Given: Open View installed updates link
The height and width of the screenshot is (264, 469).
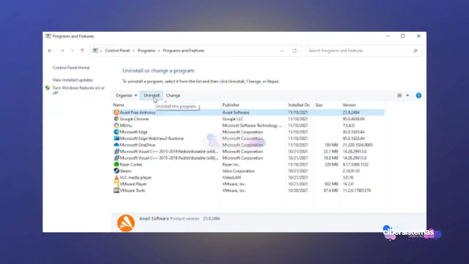Looking at the screenshot, I should 73,80.
